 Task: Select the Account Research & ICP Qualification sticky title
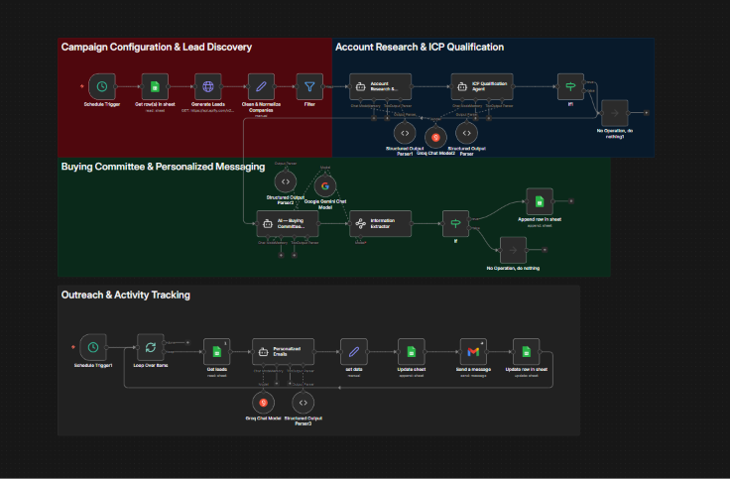420,47
